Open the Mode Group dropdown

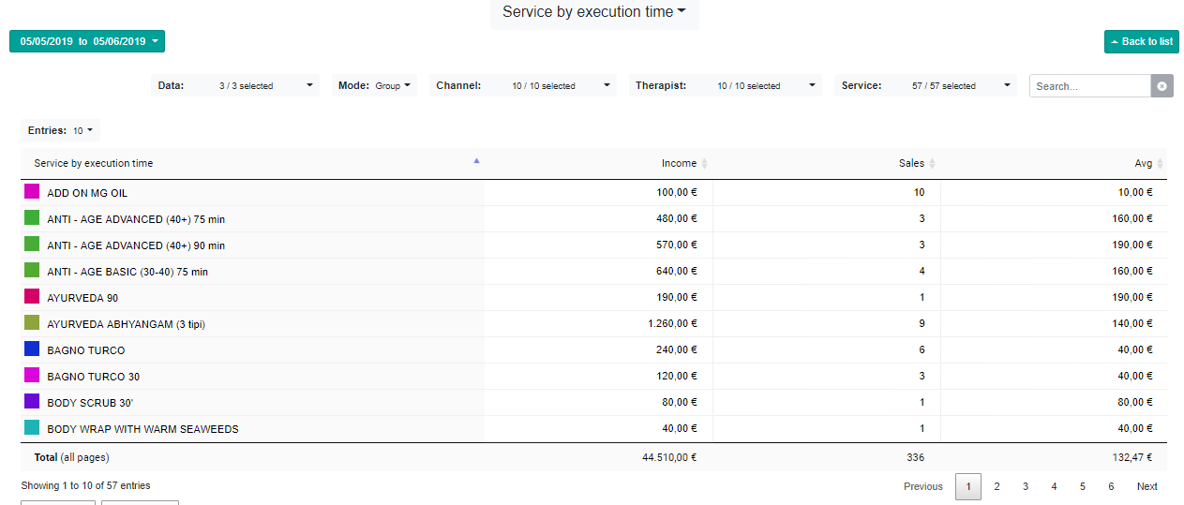point(374,86)
